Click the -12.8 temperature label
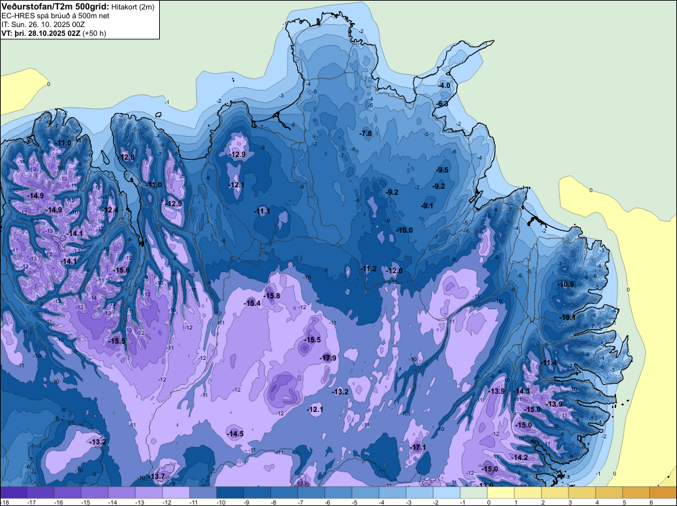 tap(127, 157)
